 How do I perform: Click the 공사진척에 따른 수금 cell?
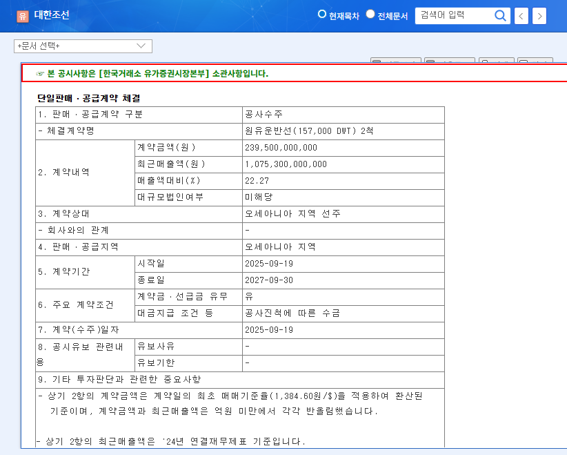[x=343, y=313]
